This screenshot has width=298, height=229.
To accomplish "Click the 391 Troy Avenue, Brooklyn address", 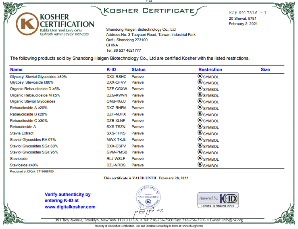I will (97, 220).
